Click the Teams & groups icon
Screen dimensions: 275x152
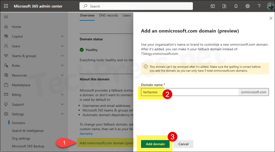point(6,56)
